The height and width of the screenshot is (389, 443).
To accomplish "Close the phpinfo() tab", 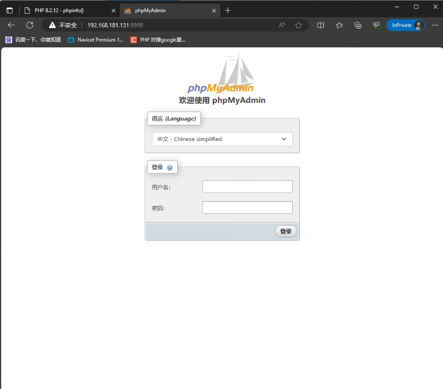I will 113,11.
